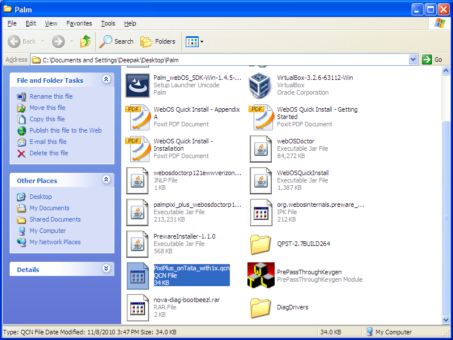Select WebOS Quick Install Installation PDF icon
453x340 pixels.
click(138, 148)
